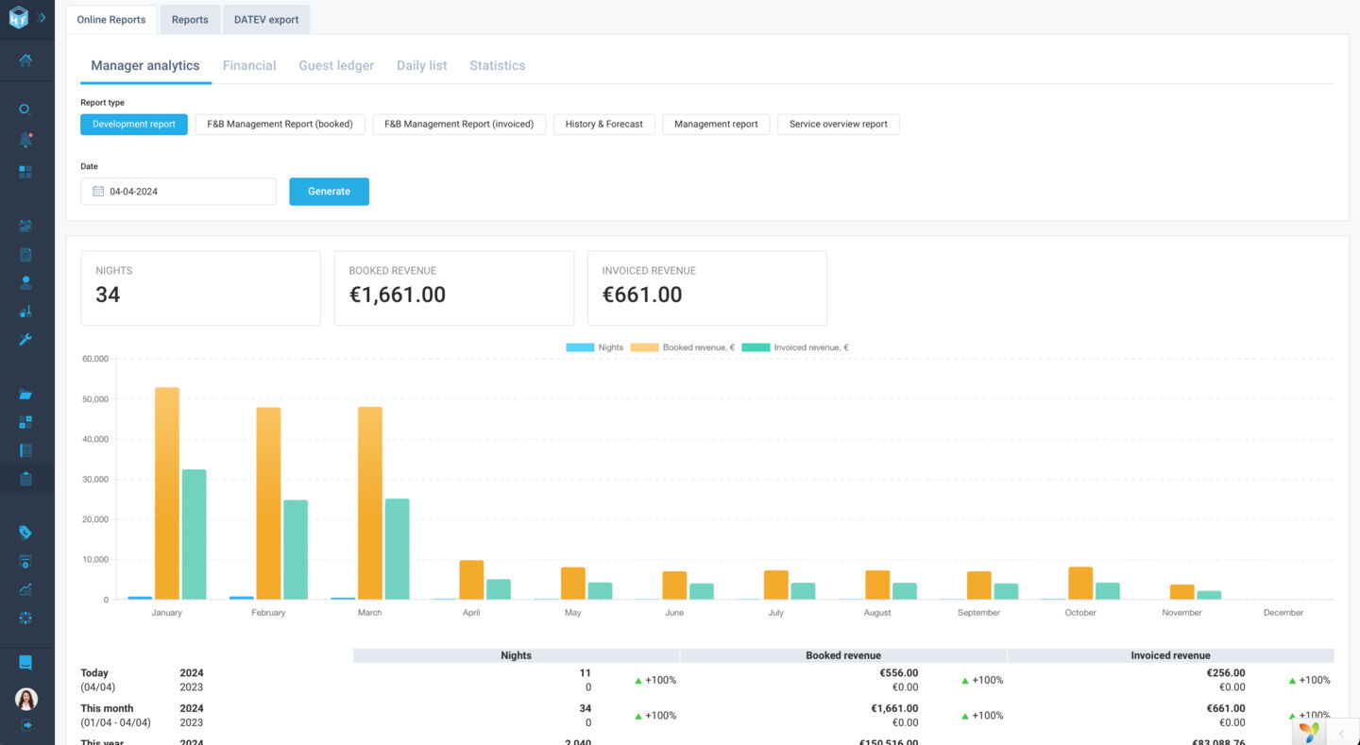Open the user avatar photo
This screenshot has height=745, width=1360.
tap(26, 699)
